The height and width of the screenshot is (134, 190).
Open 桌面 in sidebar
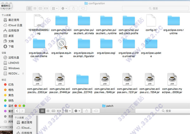[9, 36]
